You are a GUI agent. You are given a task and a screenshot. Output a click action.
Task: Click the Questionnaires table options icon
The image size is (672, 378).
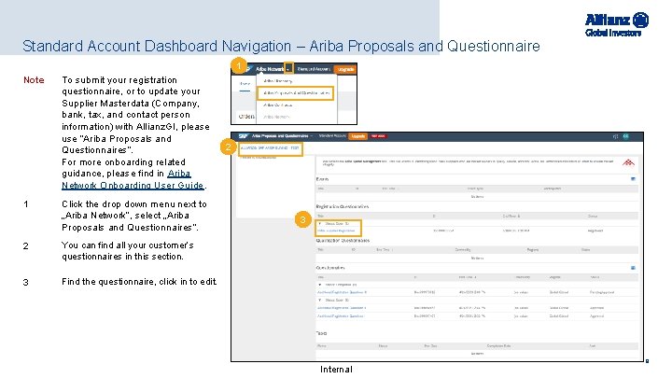pos(633,268)
